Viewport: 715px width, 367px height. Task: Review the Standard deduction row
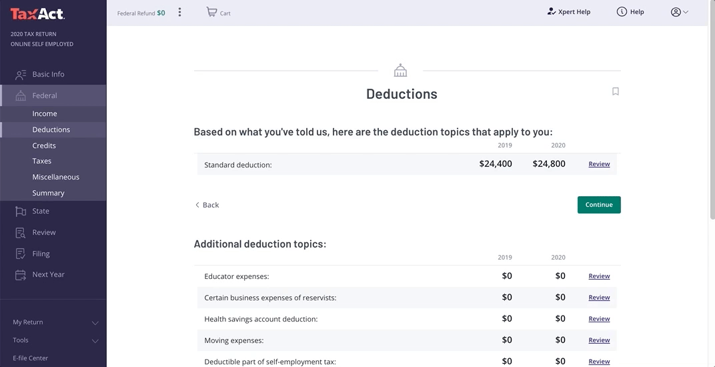click(599, 164)
